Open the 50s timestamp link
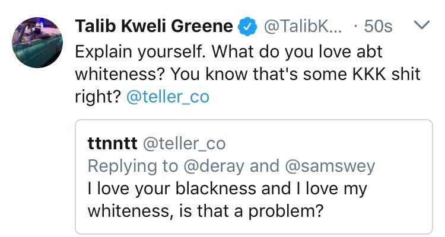Screen dimensions: 445x237 click(379, 27)
